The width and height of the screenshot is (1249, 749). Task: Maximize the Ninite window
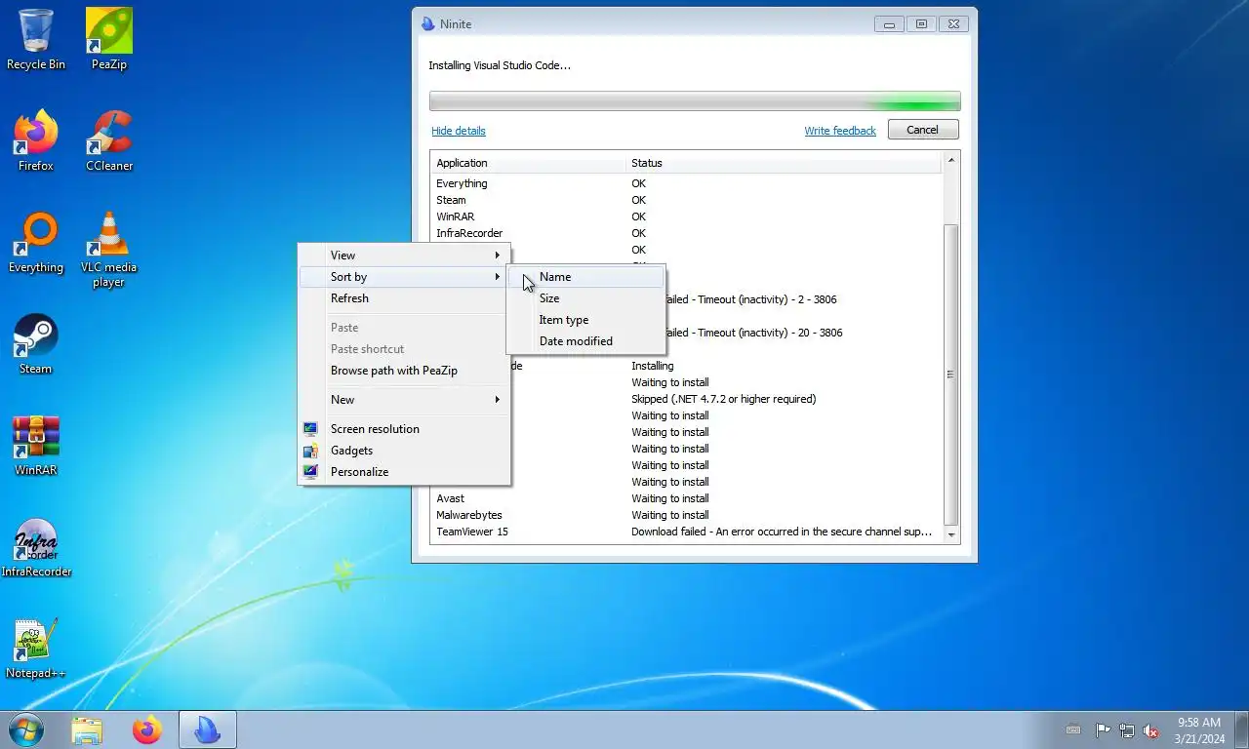click(x=921, y=23)
